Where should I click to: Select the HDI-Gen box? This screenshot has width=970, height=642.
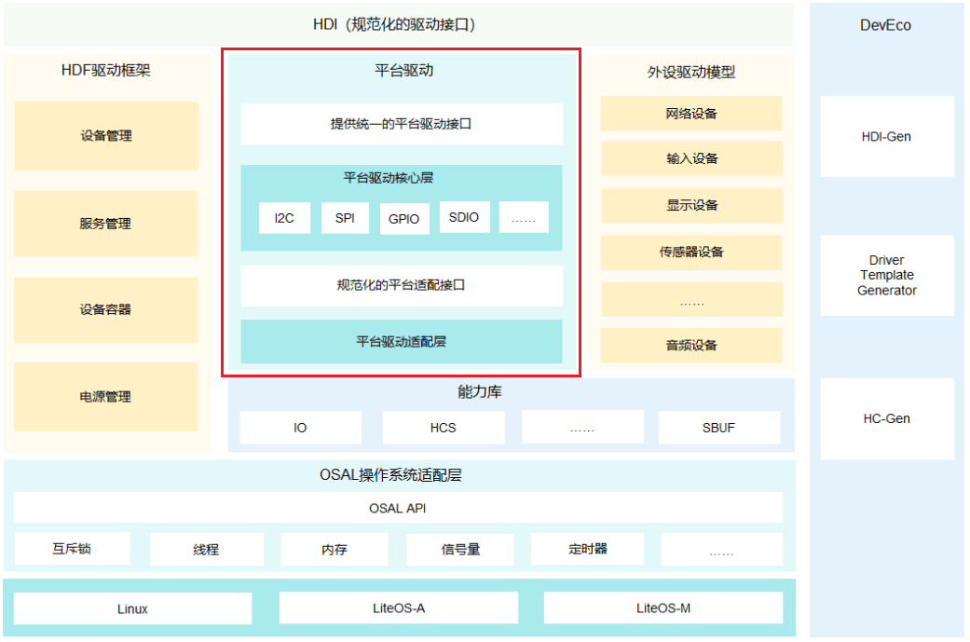887,137
